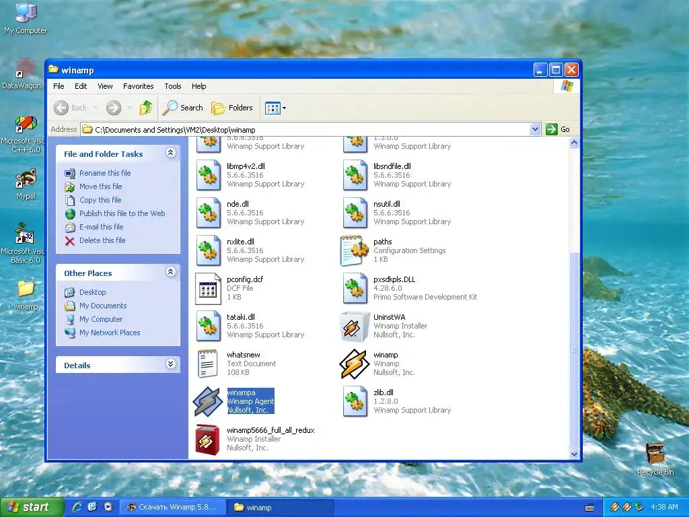Open My Computer desktop icon

pyautogui.click(x=26, y=18)
